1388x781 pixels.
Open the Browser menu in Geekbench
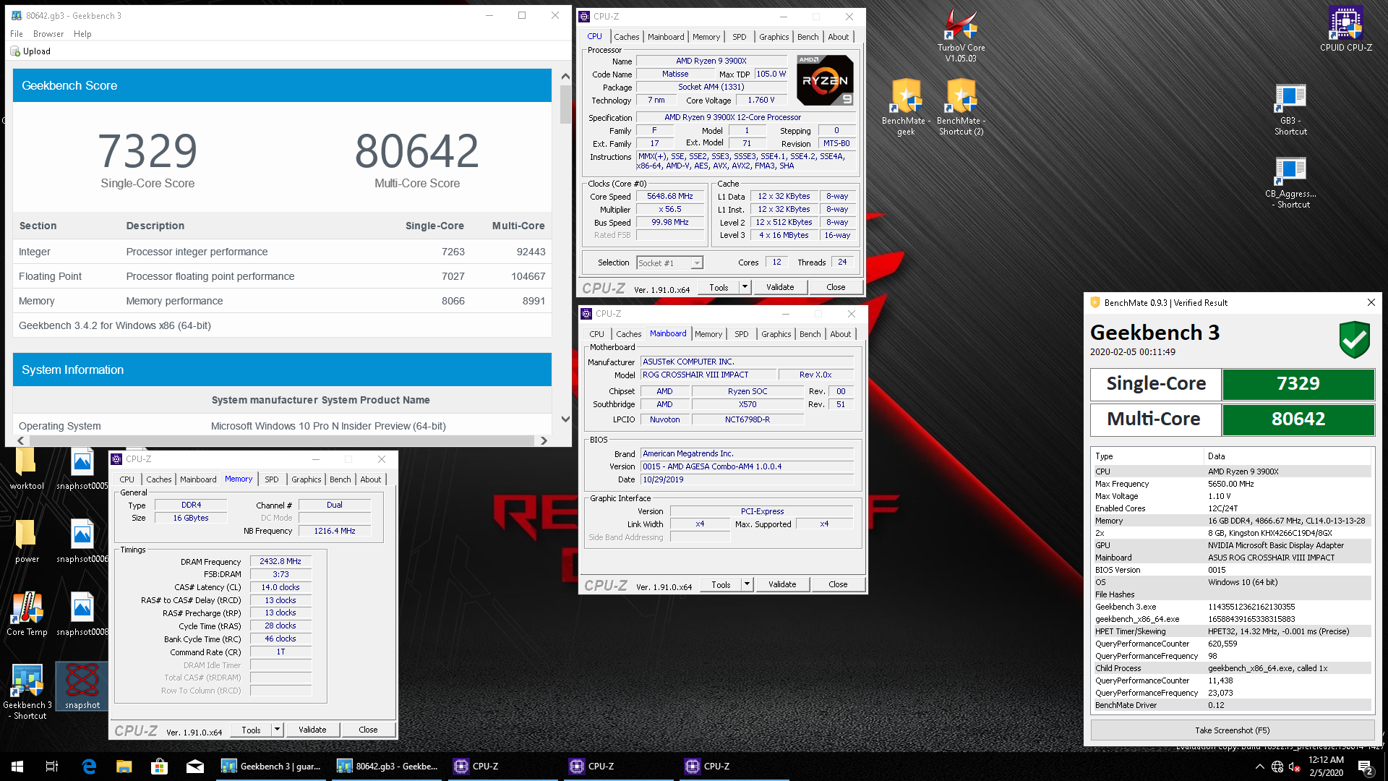click(48, 34)
